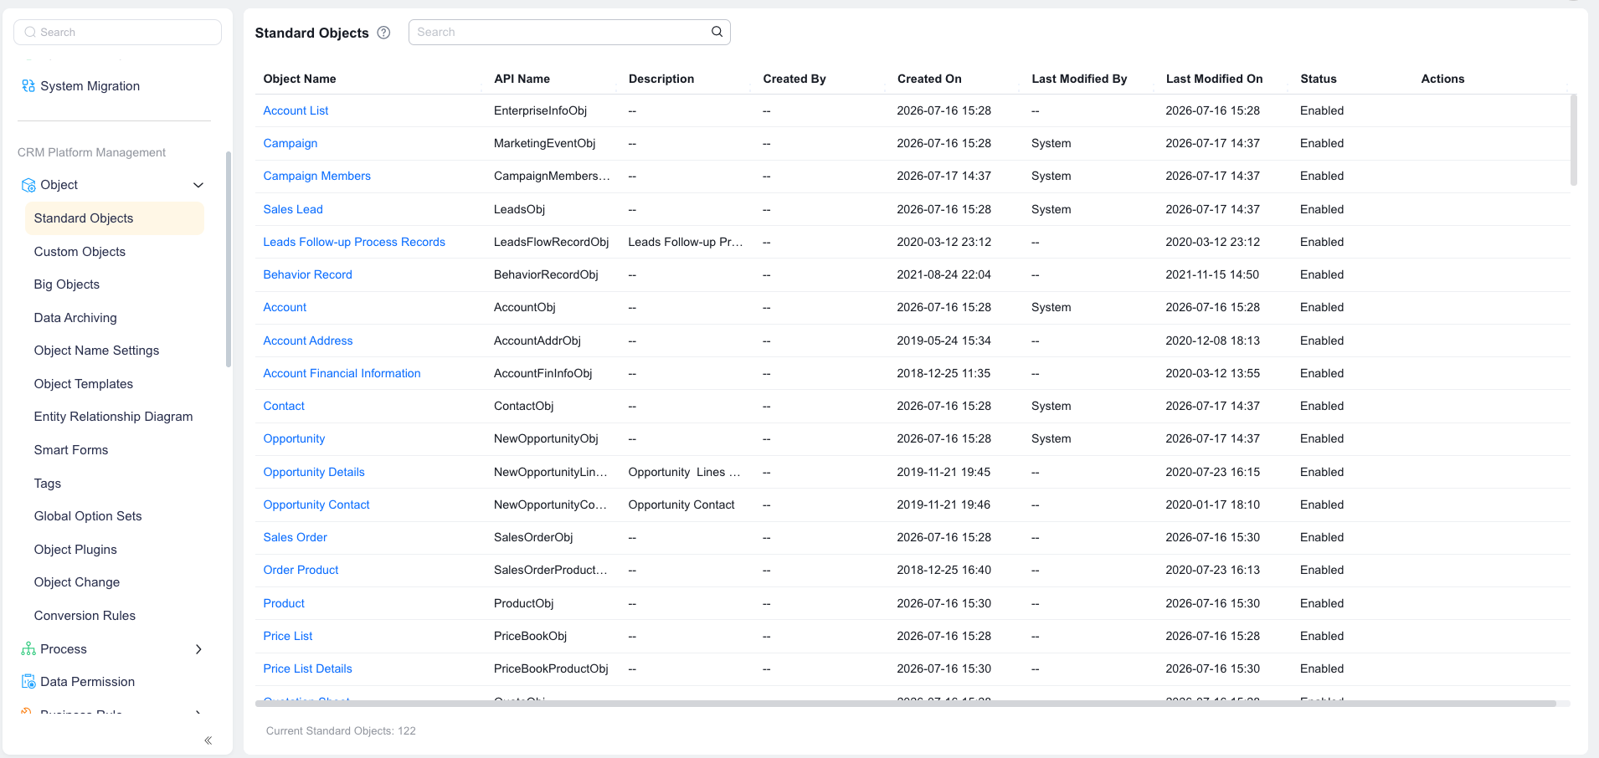Open the Opportunity Contact object
1599x758 pixels.
coord(316,504)
